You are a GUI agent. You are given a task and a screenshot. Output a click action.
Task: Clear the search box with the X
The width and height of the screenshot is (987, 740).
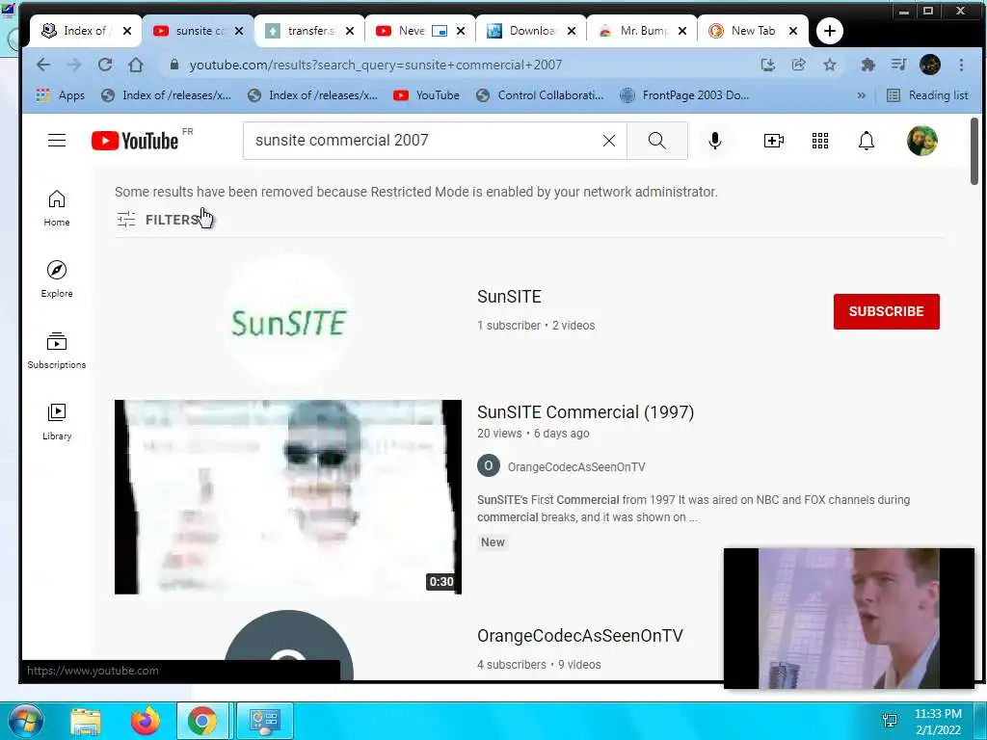click(x=609, y=141)
